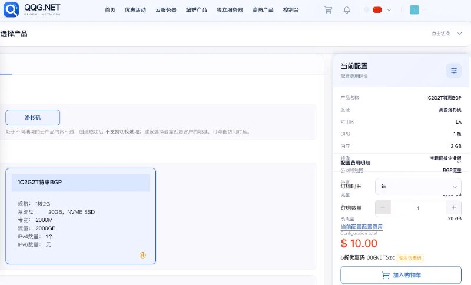
Task: Open the 独立服务器 menu item
Action: coord(230,10)
